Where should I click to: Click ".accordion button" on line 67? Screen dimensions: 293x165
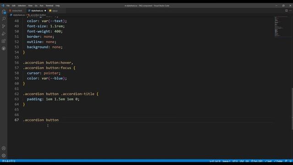click(x=41, y=120)
